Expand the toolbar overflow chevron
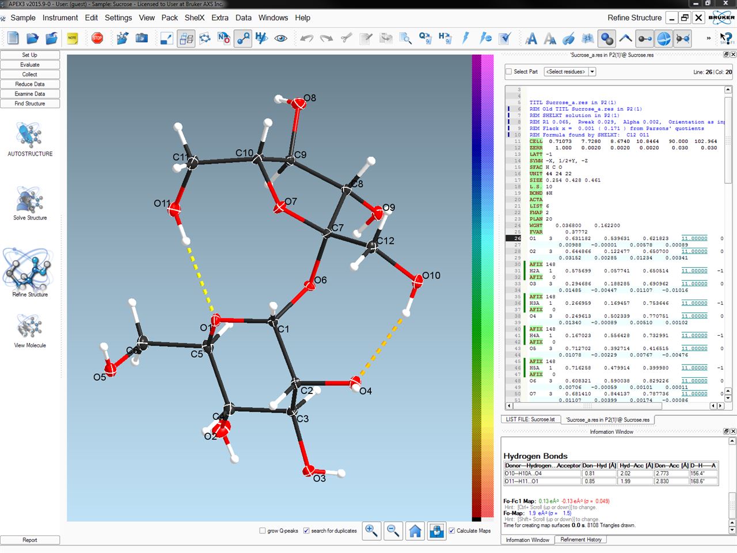 pyautogui.click(x=708, y=39)
